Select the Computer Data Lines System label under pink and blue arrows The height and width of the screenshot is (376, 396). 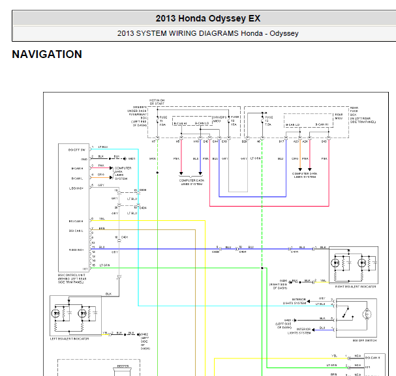191,182
